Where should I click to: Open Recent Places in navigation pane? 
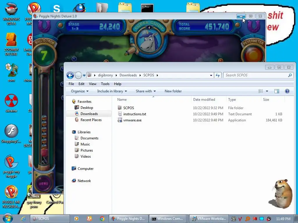91,120
